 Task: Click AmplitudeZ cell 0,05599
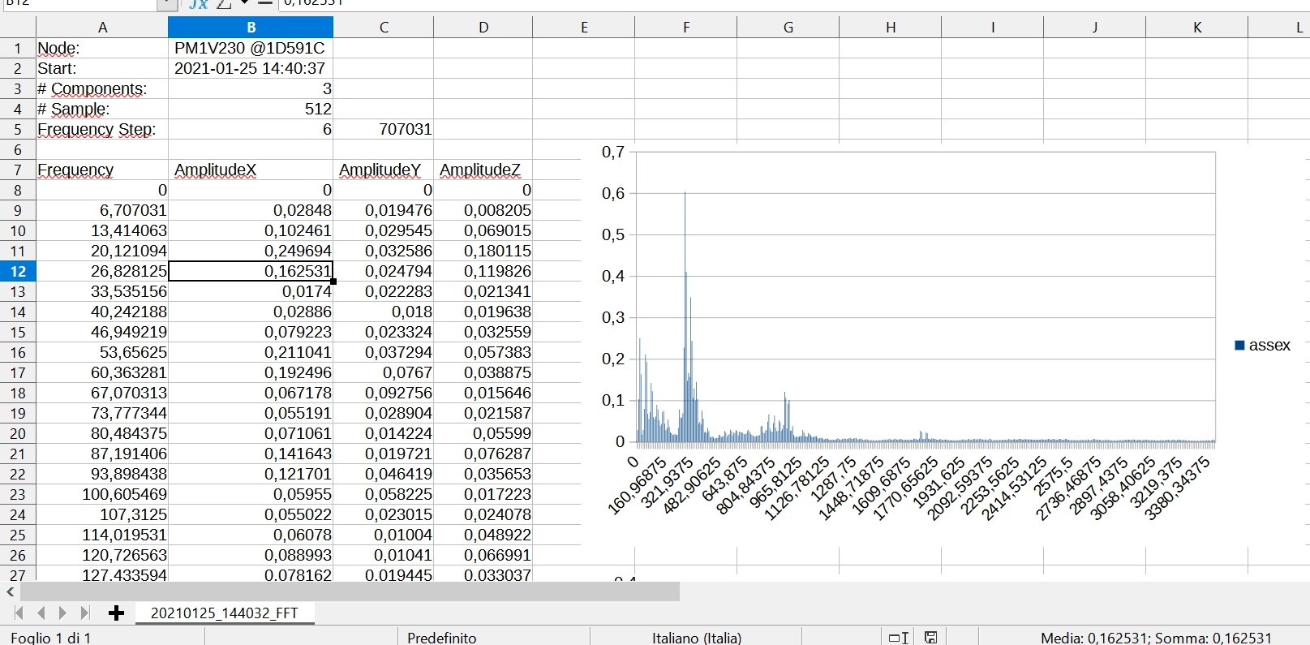483,433
